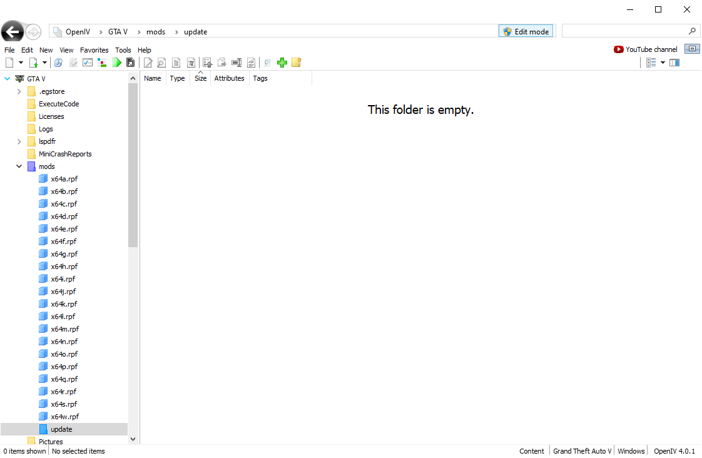This screenshot has width=702, height=458.
Task: Open the view layout dropdown arrow
Action: [663, 63]
